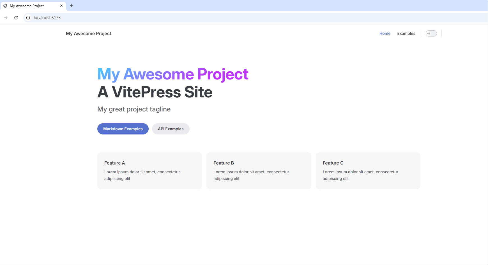This screenshot has width=488, height=265.
Task: Click the globe favicon on browser tab
Action: click(x=5, y=5)
